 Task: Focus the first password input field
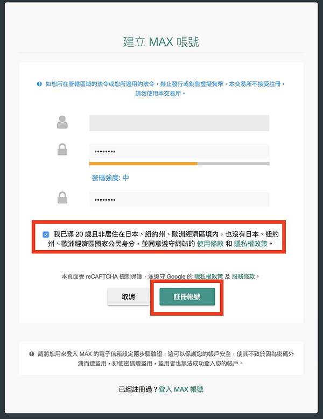point(179,151)
